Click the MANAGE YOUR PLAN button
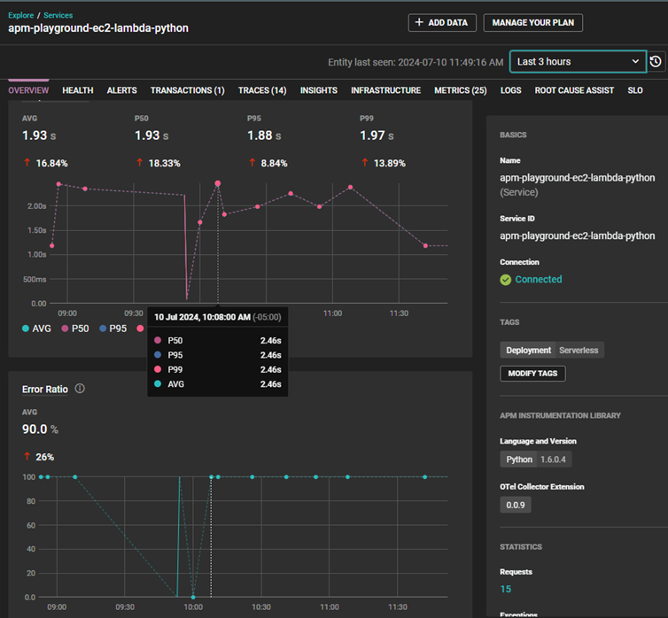This screenshot has width=668, height=618. pos(533,22)
